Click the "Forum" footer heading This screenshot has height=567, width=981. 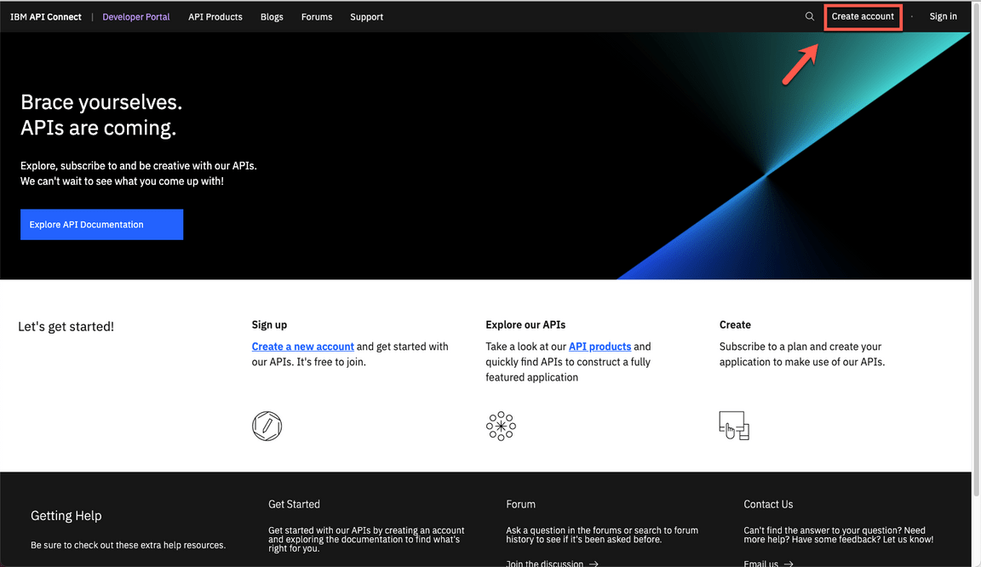[x=520, y=504]
